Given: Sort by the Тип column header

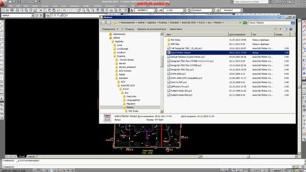Looking at the screenshot, I should (262, 34).
